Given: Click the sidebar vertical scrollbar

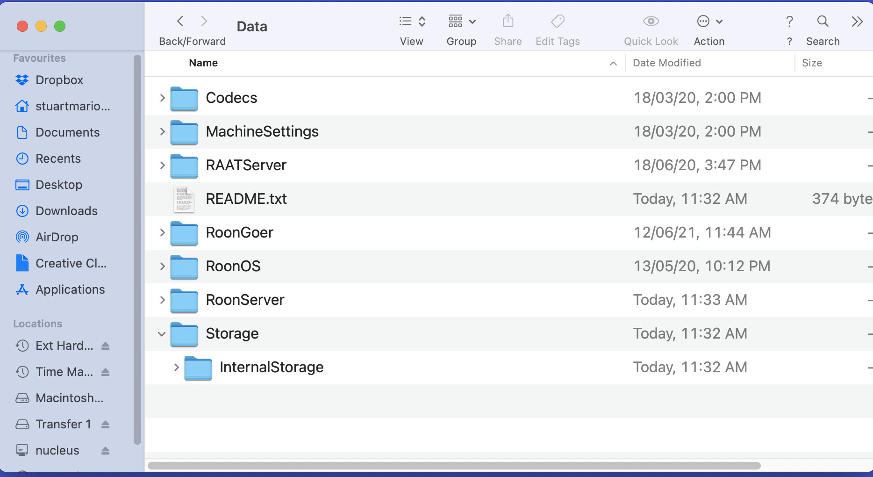Looking at the screenshot, I should pyautogui.click(x=137, y=249).
